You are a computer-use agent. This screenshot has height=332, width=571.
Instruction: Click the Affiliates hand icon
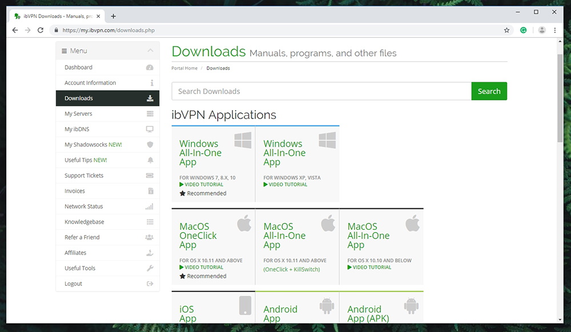(150, 253)
